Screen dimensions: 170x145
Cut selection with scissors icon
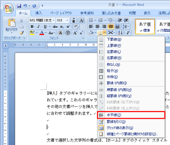coord(21,20)
